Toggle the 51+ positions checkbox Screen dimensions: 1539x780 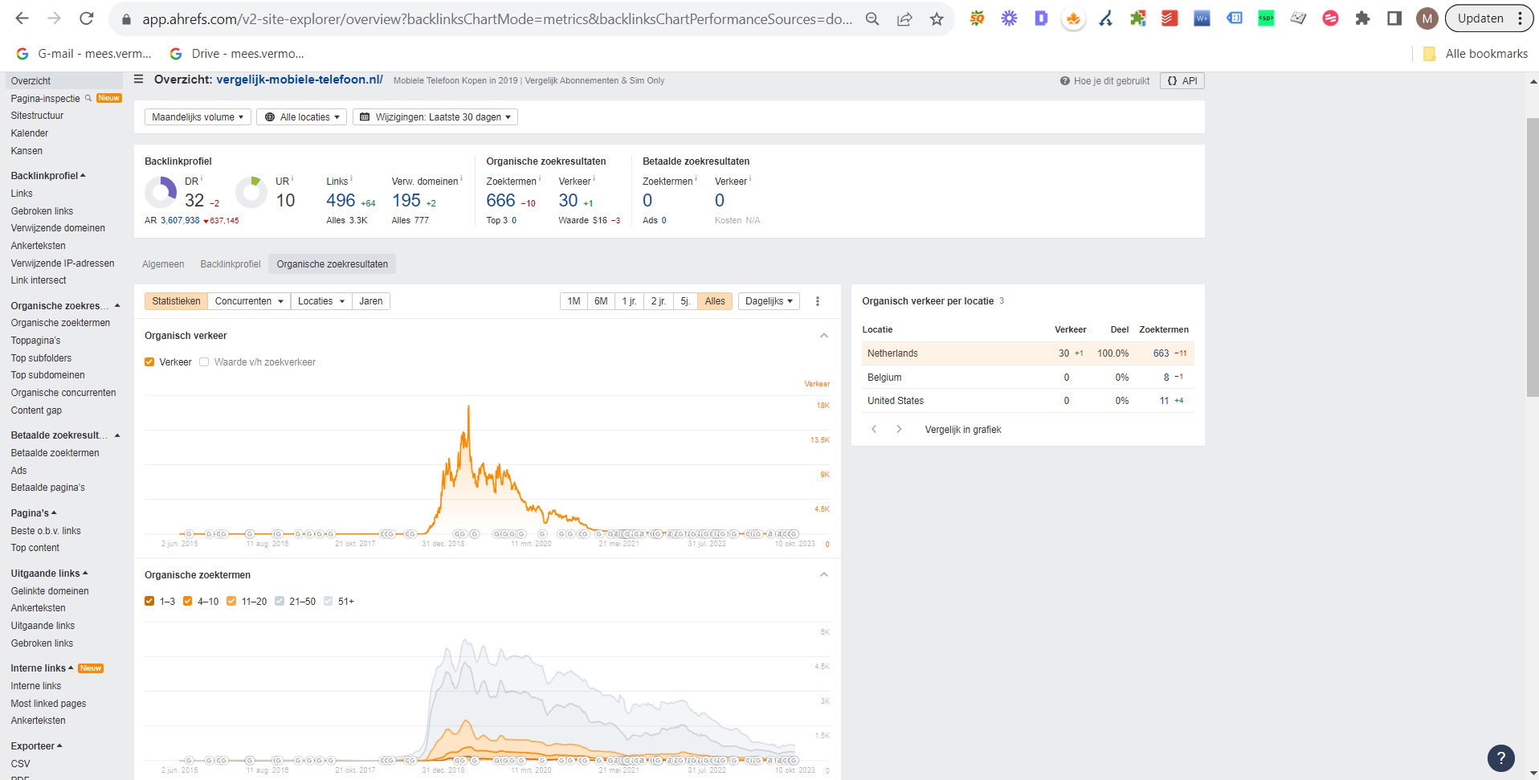[x=328, y=601]
